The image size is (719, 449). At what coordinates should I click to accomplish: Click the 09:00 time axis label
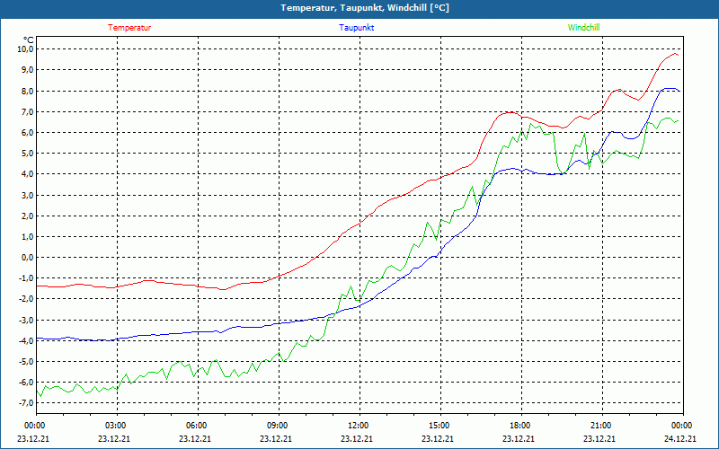(x=277, y=426)
